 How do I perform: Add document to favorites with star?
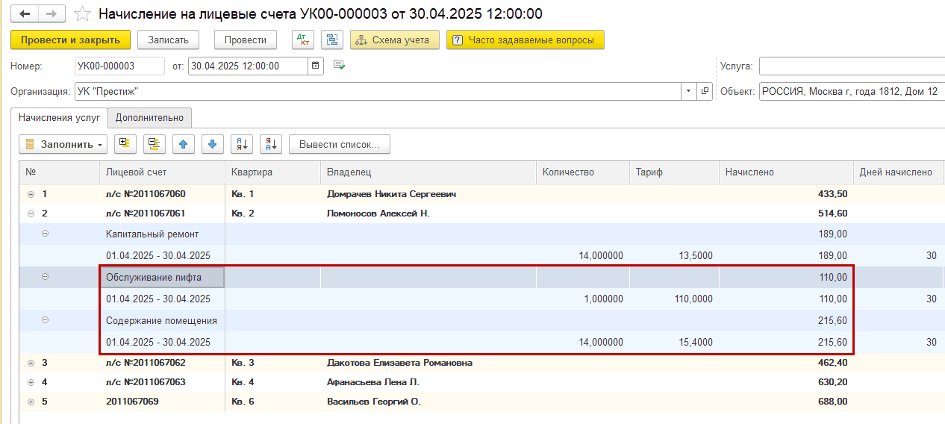tap(84, 14)
